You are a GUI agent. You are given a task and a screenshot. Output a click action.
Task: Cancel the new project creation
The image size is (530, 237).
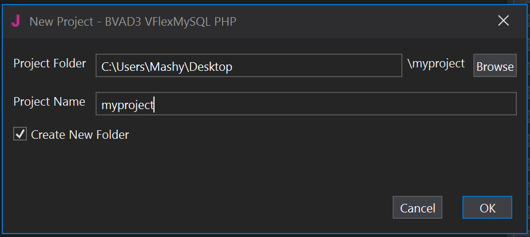tap(418, 208)
